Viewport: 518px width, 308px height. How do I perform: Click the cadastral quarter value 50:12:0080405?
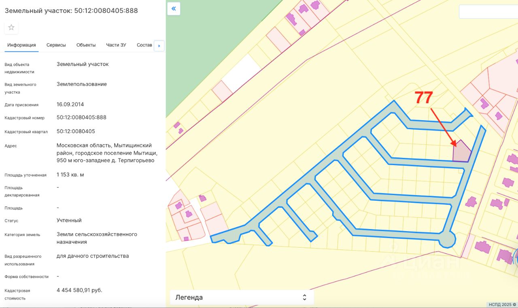click(76, 132)
